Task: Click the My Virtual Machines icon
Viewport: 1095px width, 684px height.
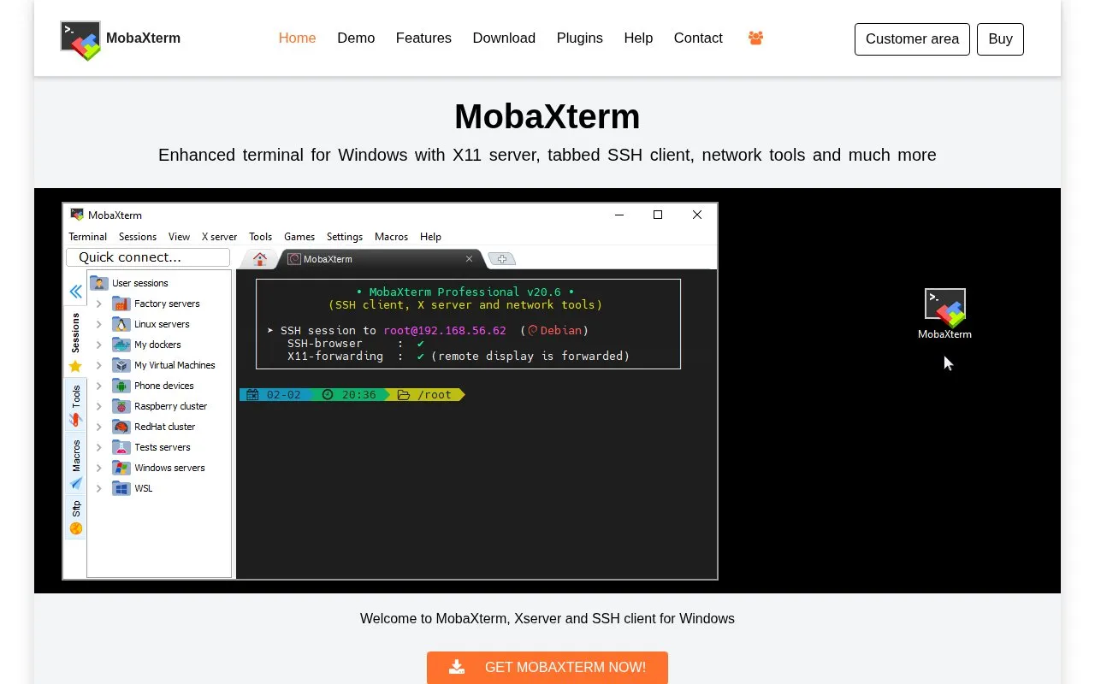Action: click(121, 365)
